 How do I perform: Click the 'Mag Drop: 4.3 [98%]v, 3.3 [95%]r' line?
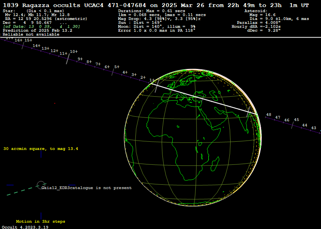pyautogui.click(x=159, y=19)
